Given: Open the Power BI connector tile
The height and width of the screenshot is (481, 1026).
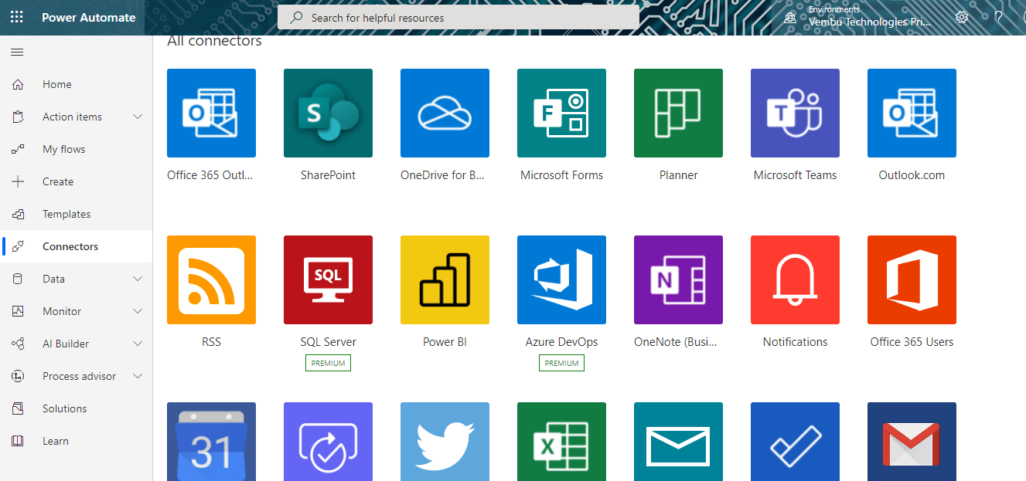Looking at the screenshot, I should 445,279.
